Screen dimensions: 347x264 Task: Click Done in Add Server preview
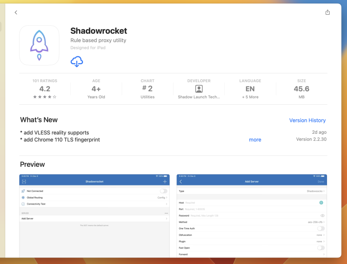[321, 181]
